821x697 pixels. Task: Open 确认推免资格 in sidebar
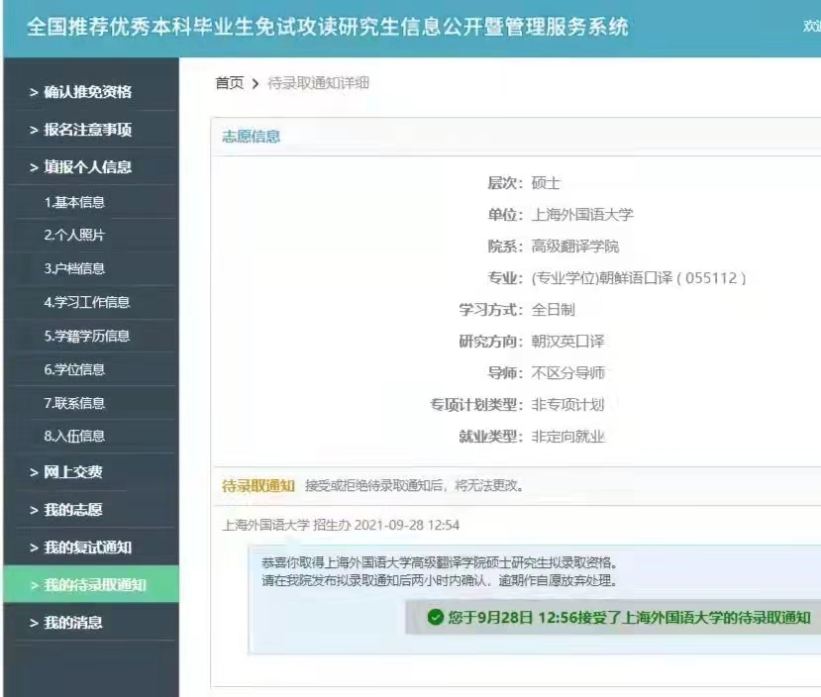[87, 92]
